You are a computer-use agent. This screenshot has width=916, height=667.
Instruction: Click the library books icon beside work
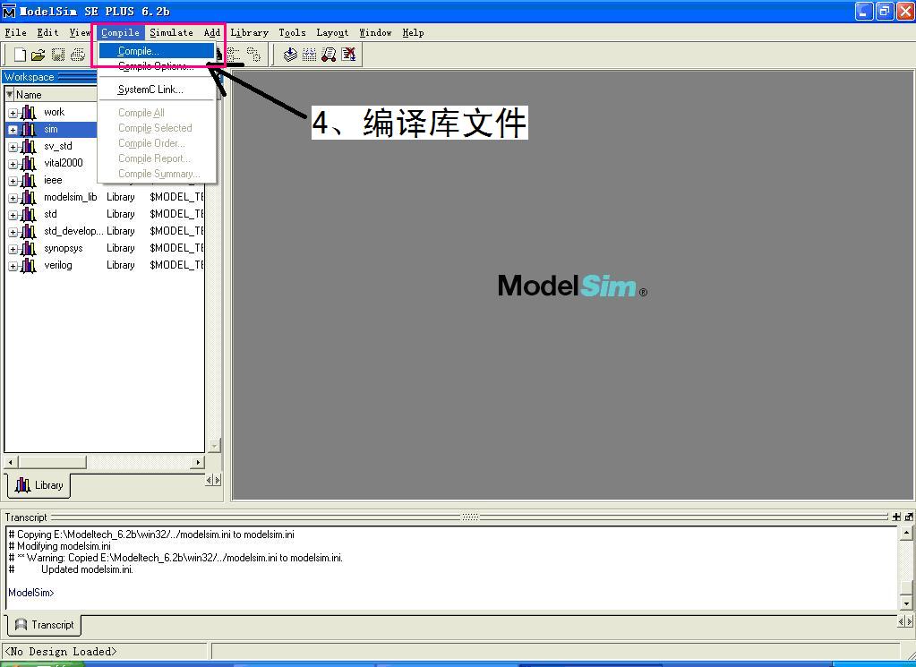(x=28, y=113)
